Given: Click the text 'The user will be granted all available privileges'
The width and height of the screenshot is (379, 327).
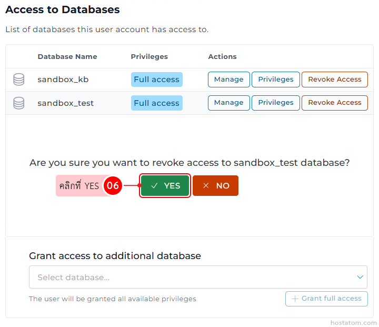Looking at the screenshot, I should coord(113,299).
